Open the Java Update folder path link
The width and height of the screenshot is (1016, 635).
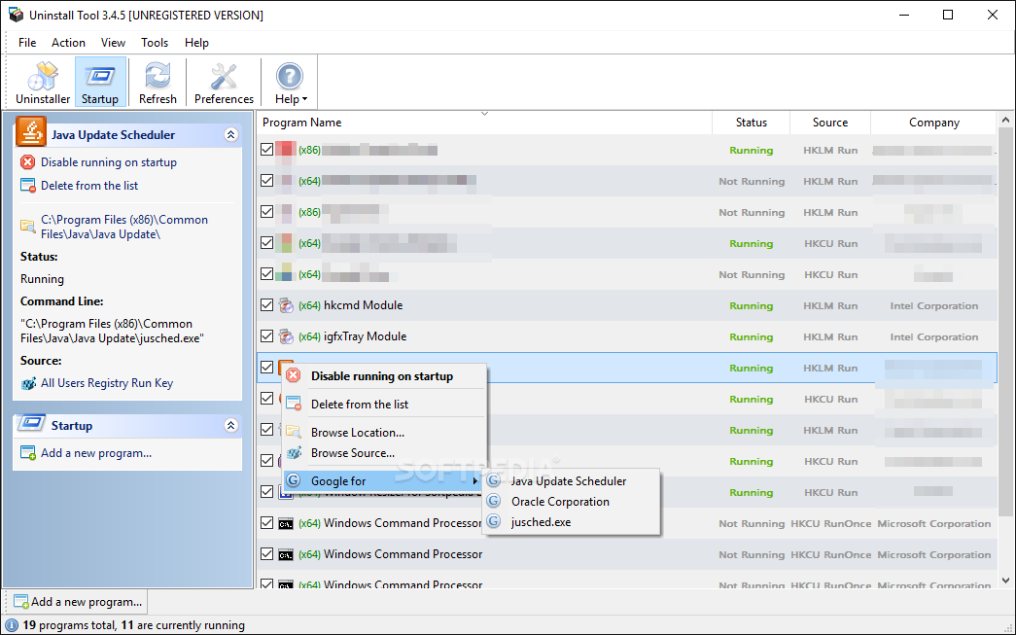click(124, 227)
